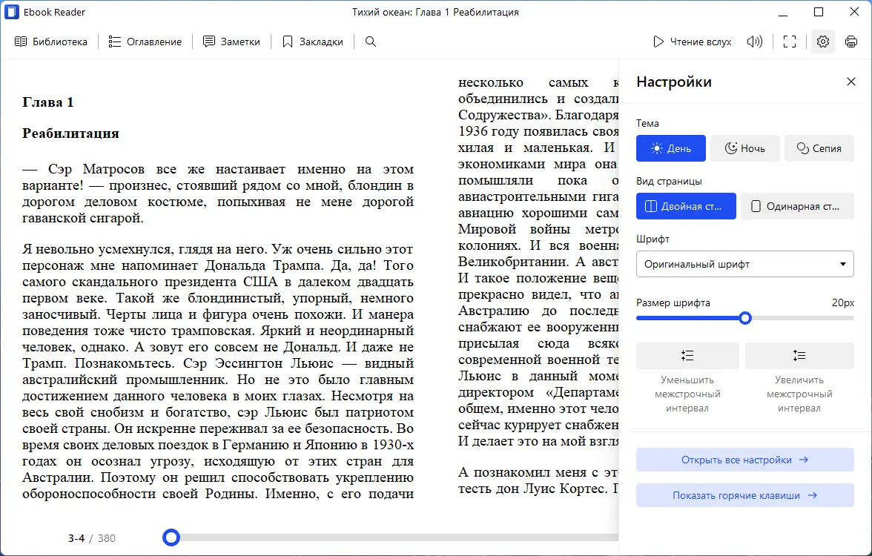This screenshot has height=556, width=872.
Task: Open the book search tool
Action: point(369,42)
